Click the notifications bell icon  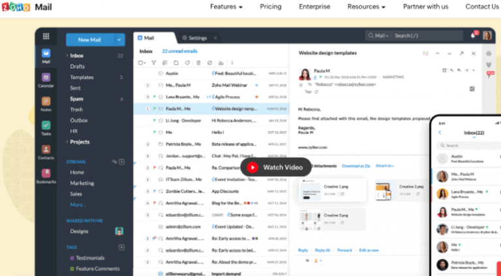(x=474, y=35)
